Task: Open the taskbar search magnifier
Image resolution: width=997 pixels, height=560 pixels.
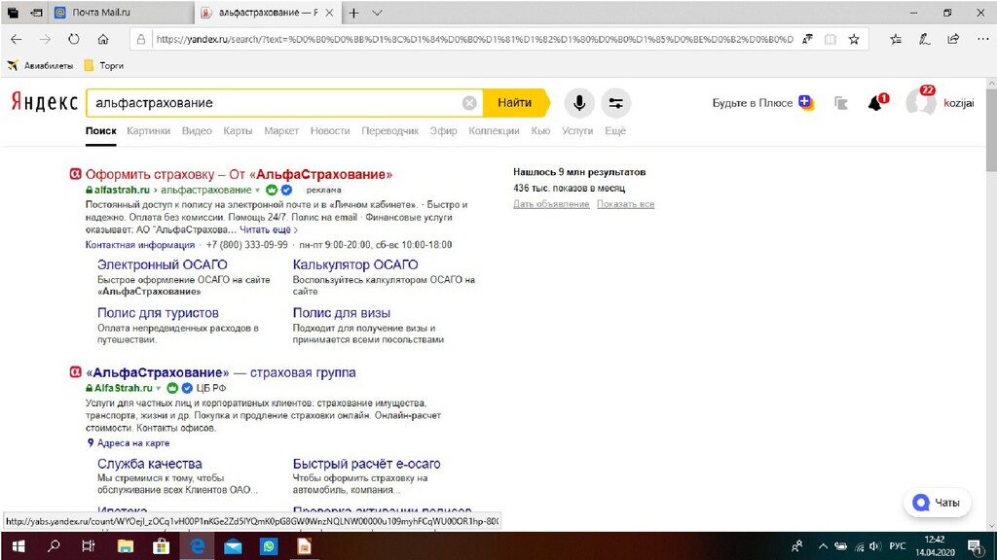Action: coord(54,546)
